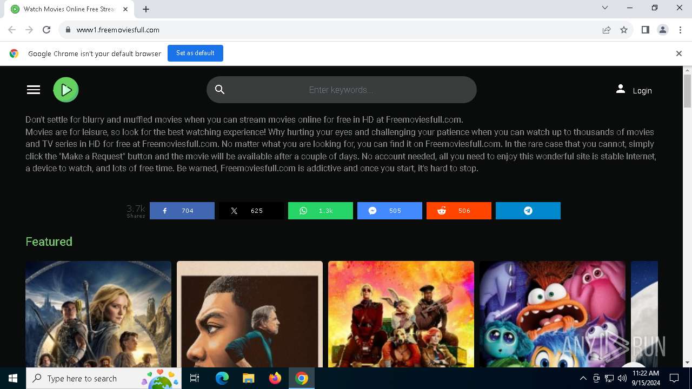Open the third featured colorful action poster
The height and width of the screenshot is (389, 692).
point(401,314)
